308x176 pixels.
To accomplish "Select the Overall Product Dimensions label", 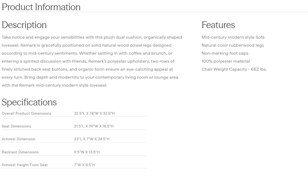I will point(27,113).
